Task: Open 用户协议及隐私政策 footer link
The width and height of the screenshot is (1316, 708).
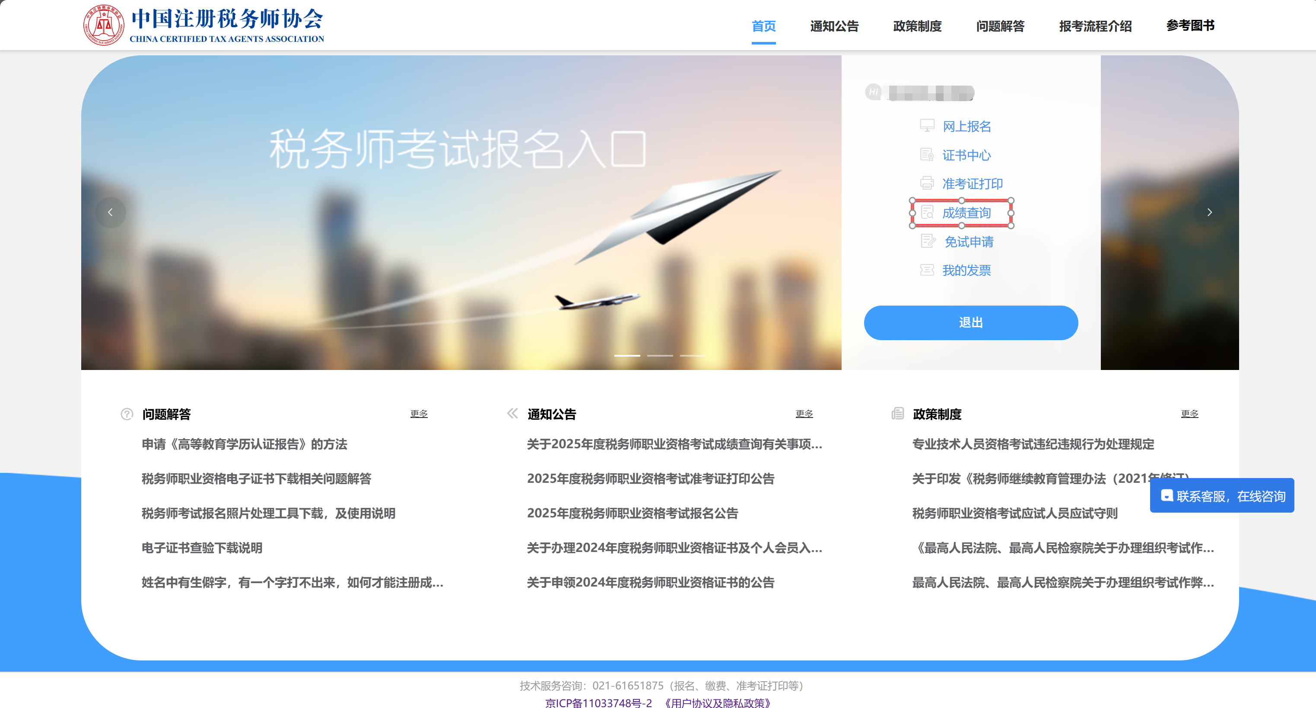Action: pos(717,702)
